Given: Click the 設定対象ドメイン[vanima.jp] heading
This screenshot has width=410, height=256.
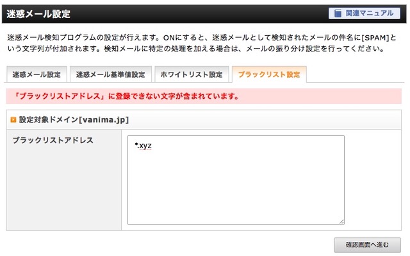Looking at the screenshot, I should tap(74, 120).
